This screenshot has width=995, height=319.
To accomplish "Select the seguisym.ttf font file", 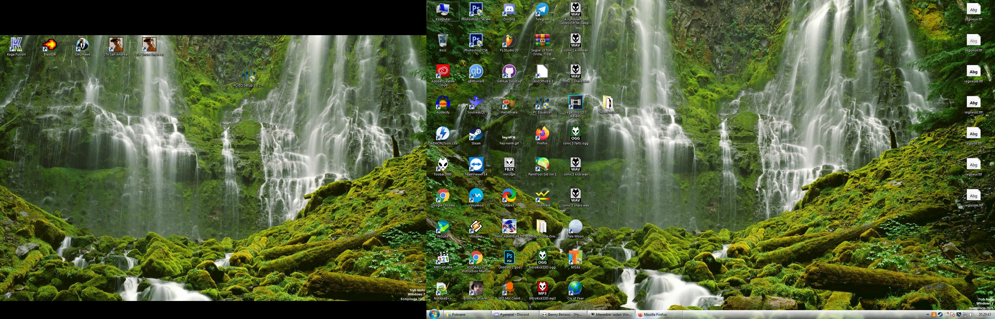I will tap(973, 198).
